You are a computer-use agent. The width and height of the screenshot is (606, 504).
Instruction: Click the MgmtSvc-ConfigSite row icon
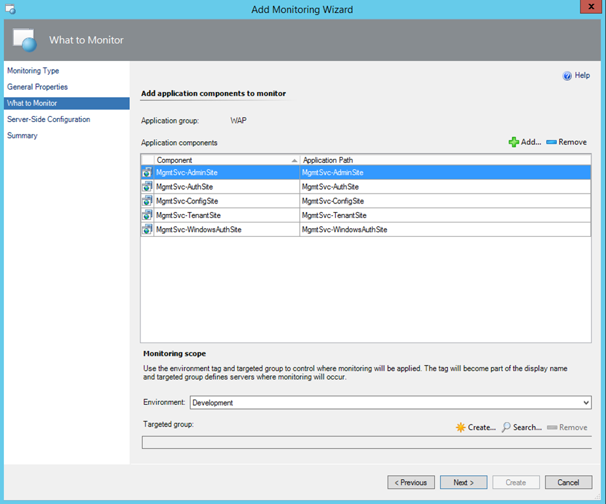click(147, 201)
